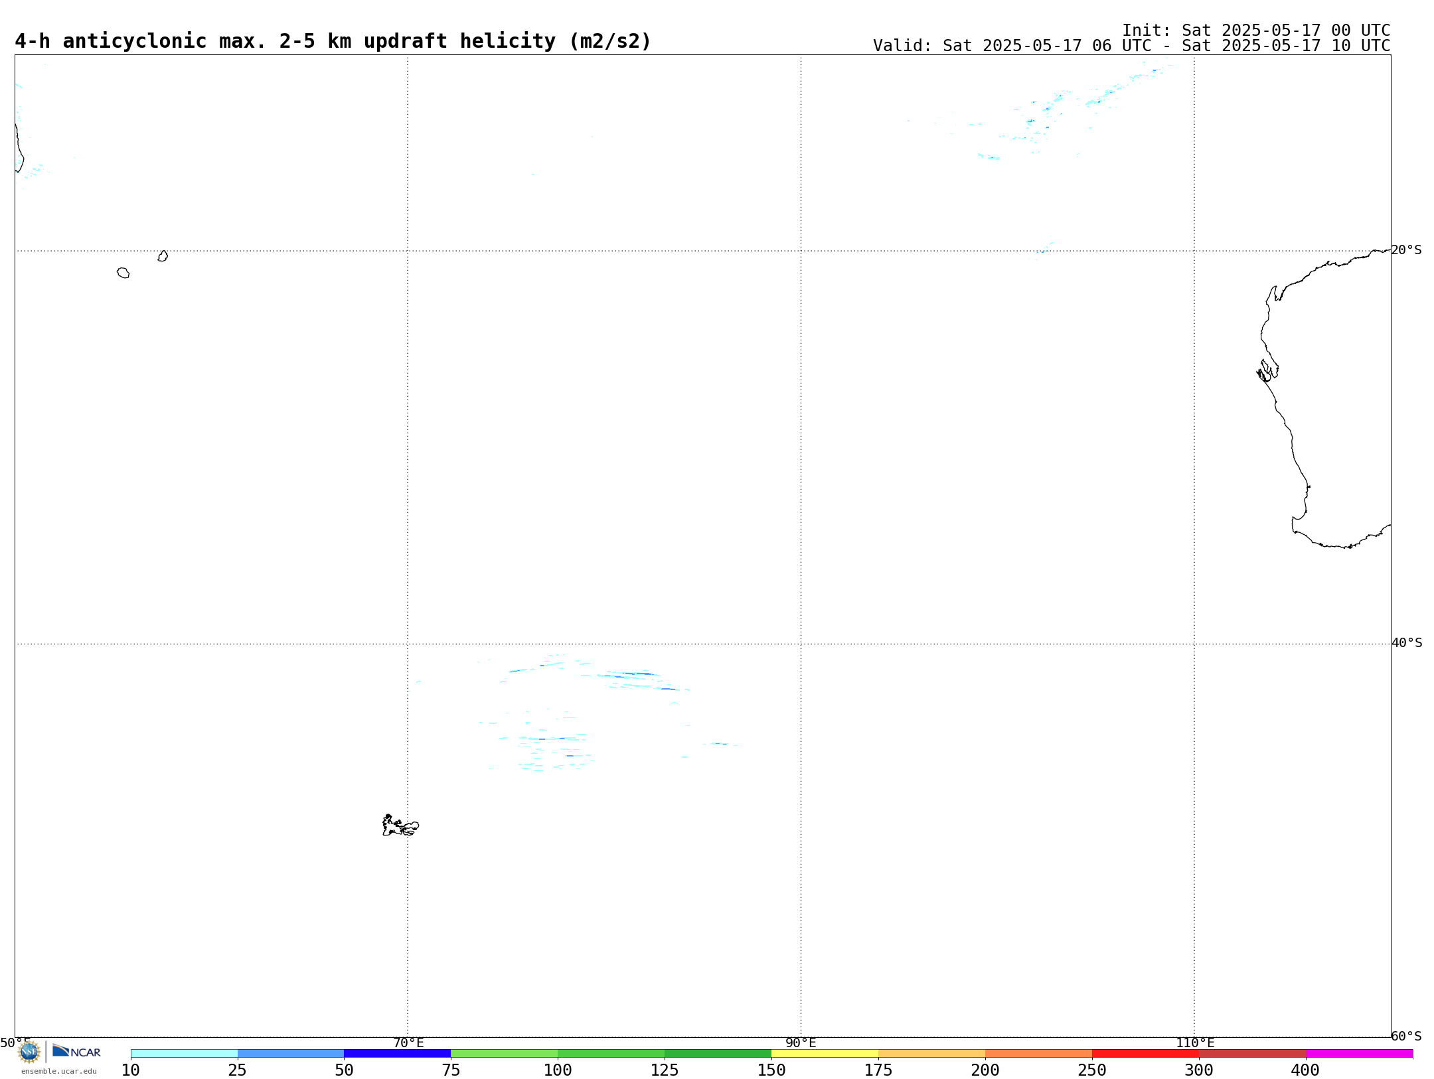
Task: Click the Mauritius island outline on 20°S line
Action: click(163, 256)
